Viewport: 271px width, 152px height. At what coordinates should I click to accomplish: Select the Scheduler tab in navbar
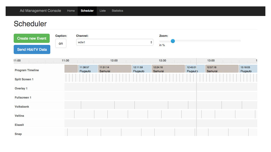coord(87,11)
